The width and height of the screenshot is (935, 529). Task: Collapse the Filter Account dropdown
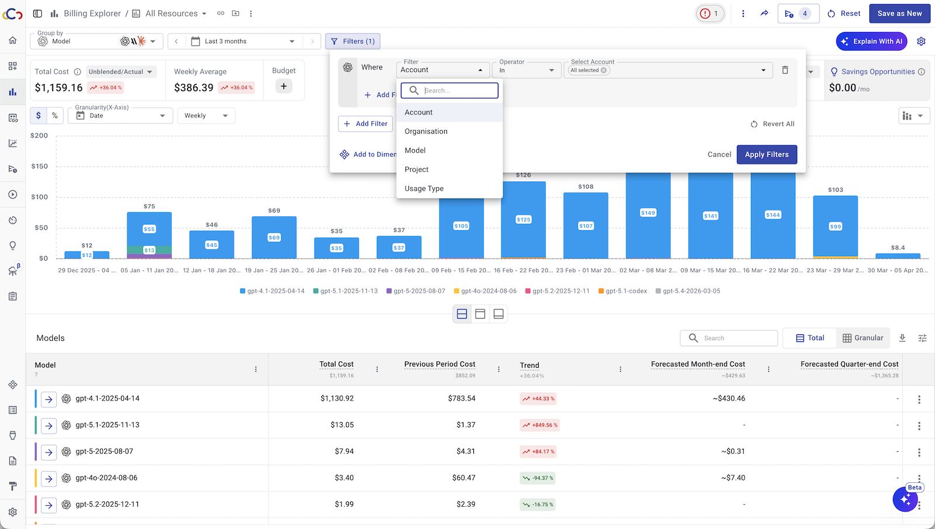(x=442, y=70)
